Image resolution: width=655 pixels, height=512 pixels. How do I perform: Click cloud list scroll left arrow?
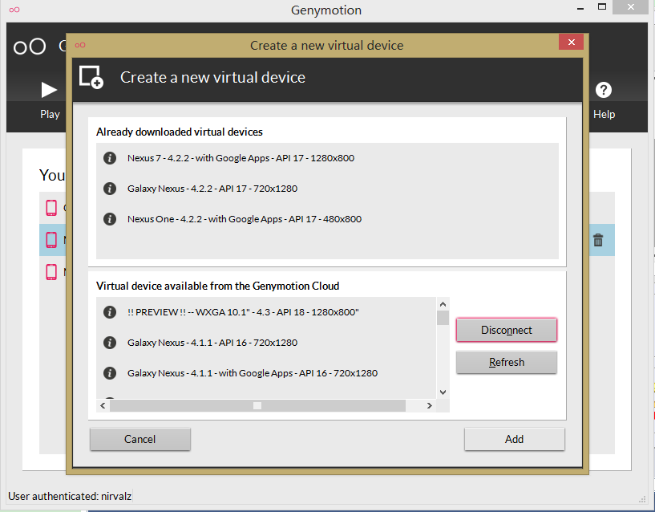pos(103,406)
